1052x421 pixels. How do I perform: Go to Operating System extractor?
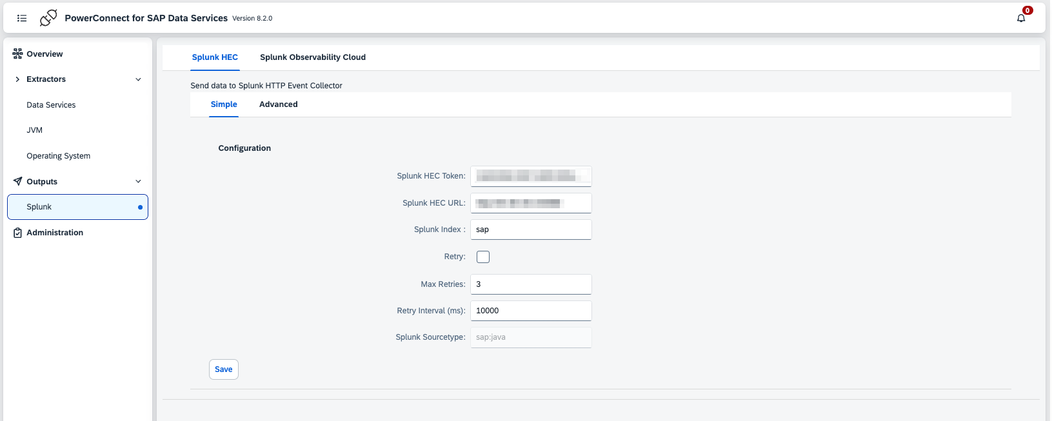coord(58,156)
